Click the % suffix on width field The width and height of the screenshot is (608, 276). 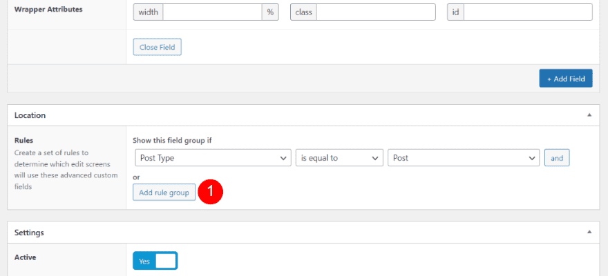[x=270, y=12]
